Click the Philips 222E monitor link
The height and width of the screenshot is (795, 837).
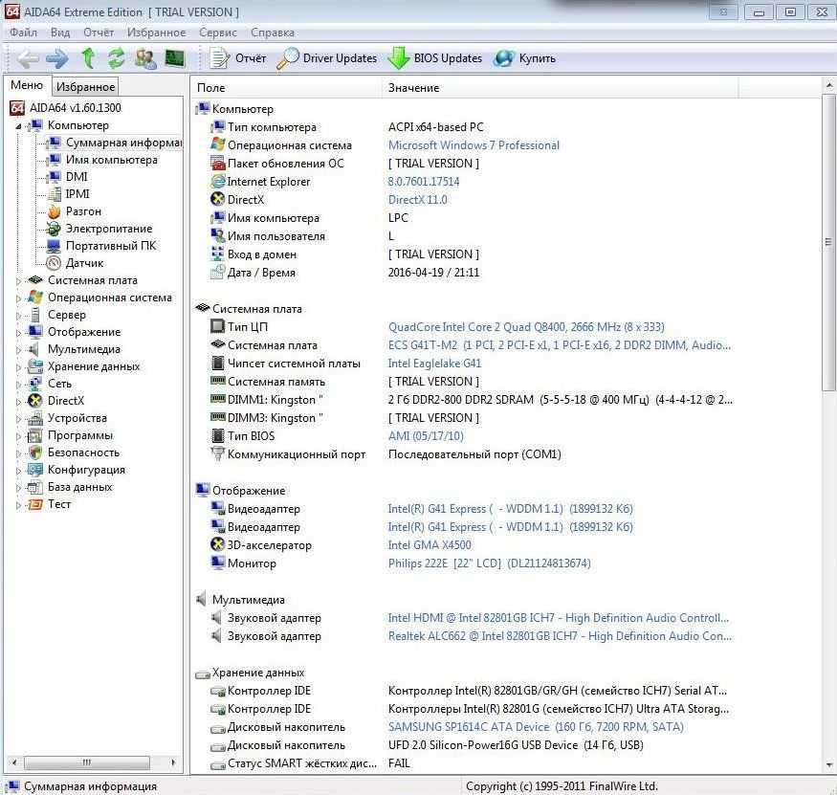[x=489, y=563]
